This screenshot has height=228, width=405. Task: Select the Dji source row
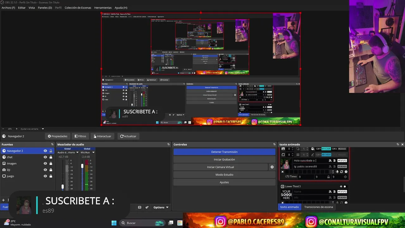click(x=27, y=170)
